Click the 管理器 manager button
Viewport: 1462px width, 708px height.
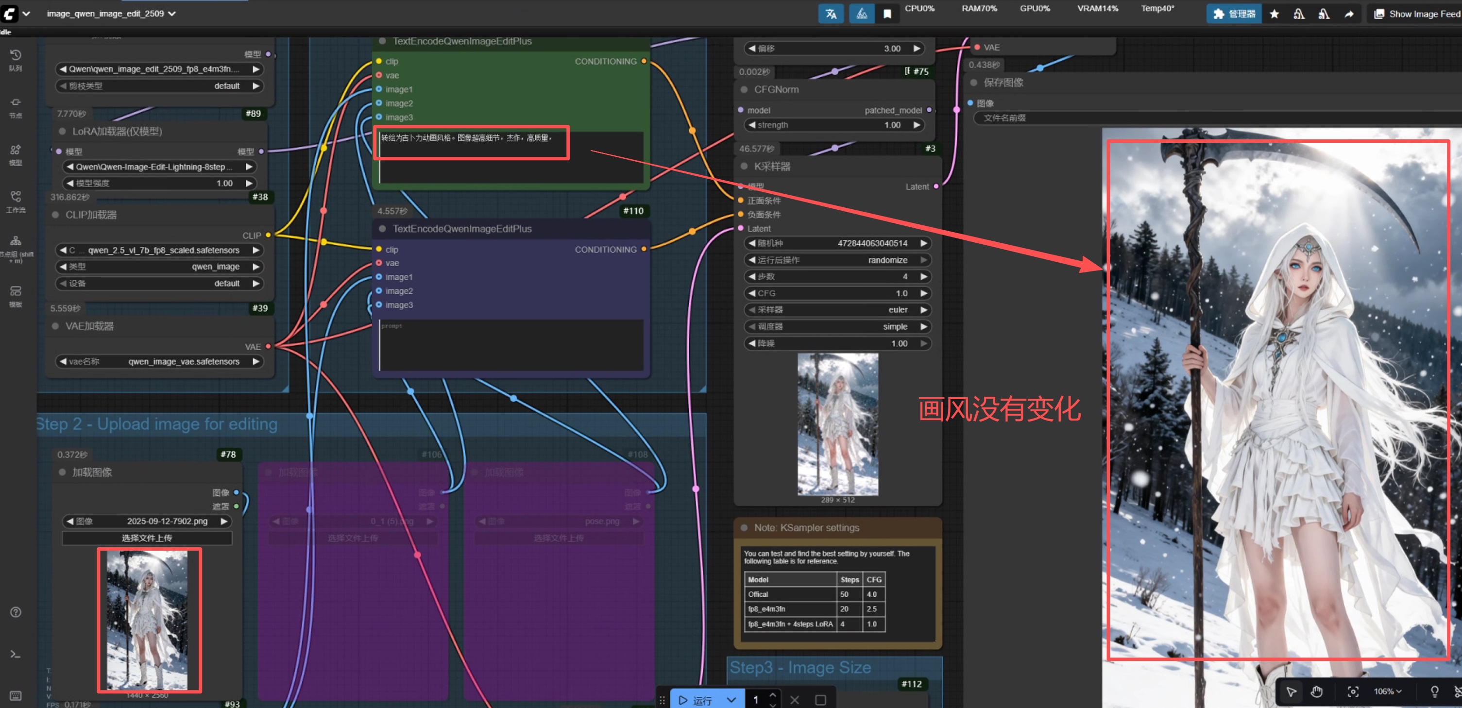tap(1233, 14)
